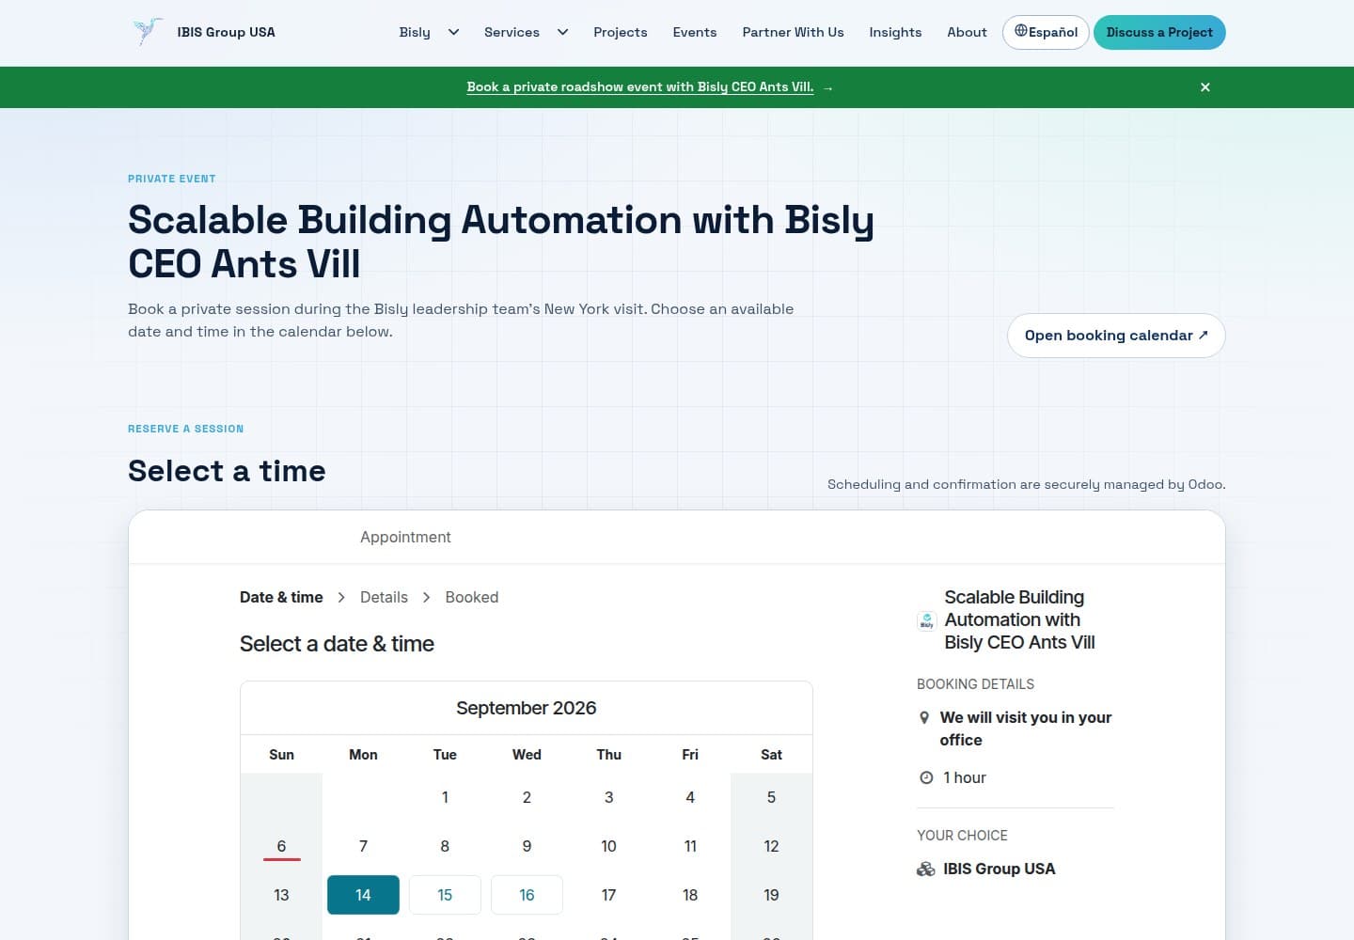Screen dimensions: 1354x940
Task: Click chevron between Details and Booked
Action: pyautogui.click(x=427, y=598)
